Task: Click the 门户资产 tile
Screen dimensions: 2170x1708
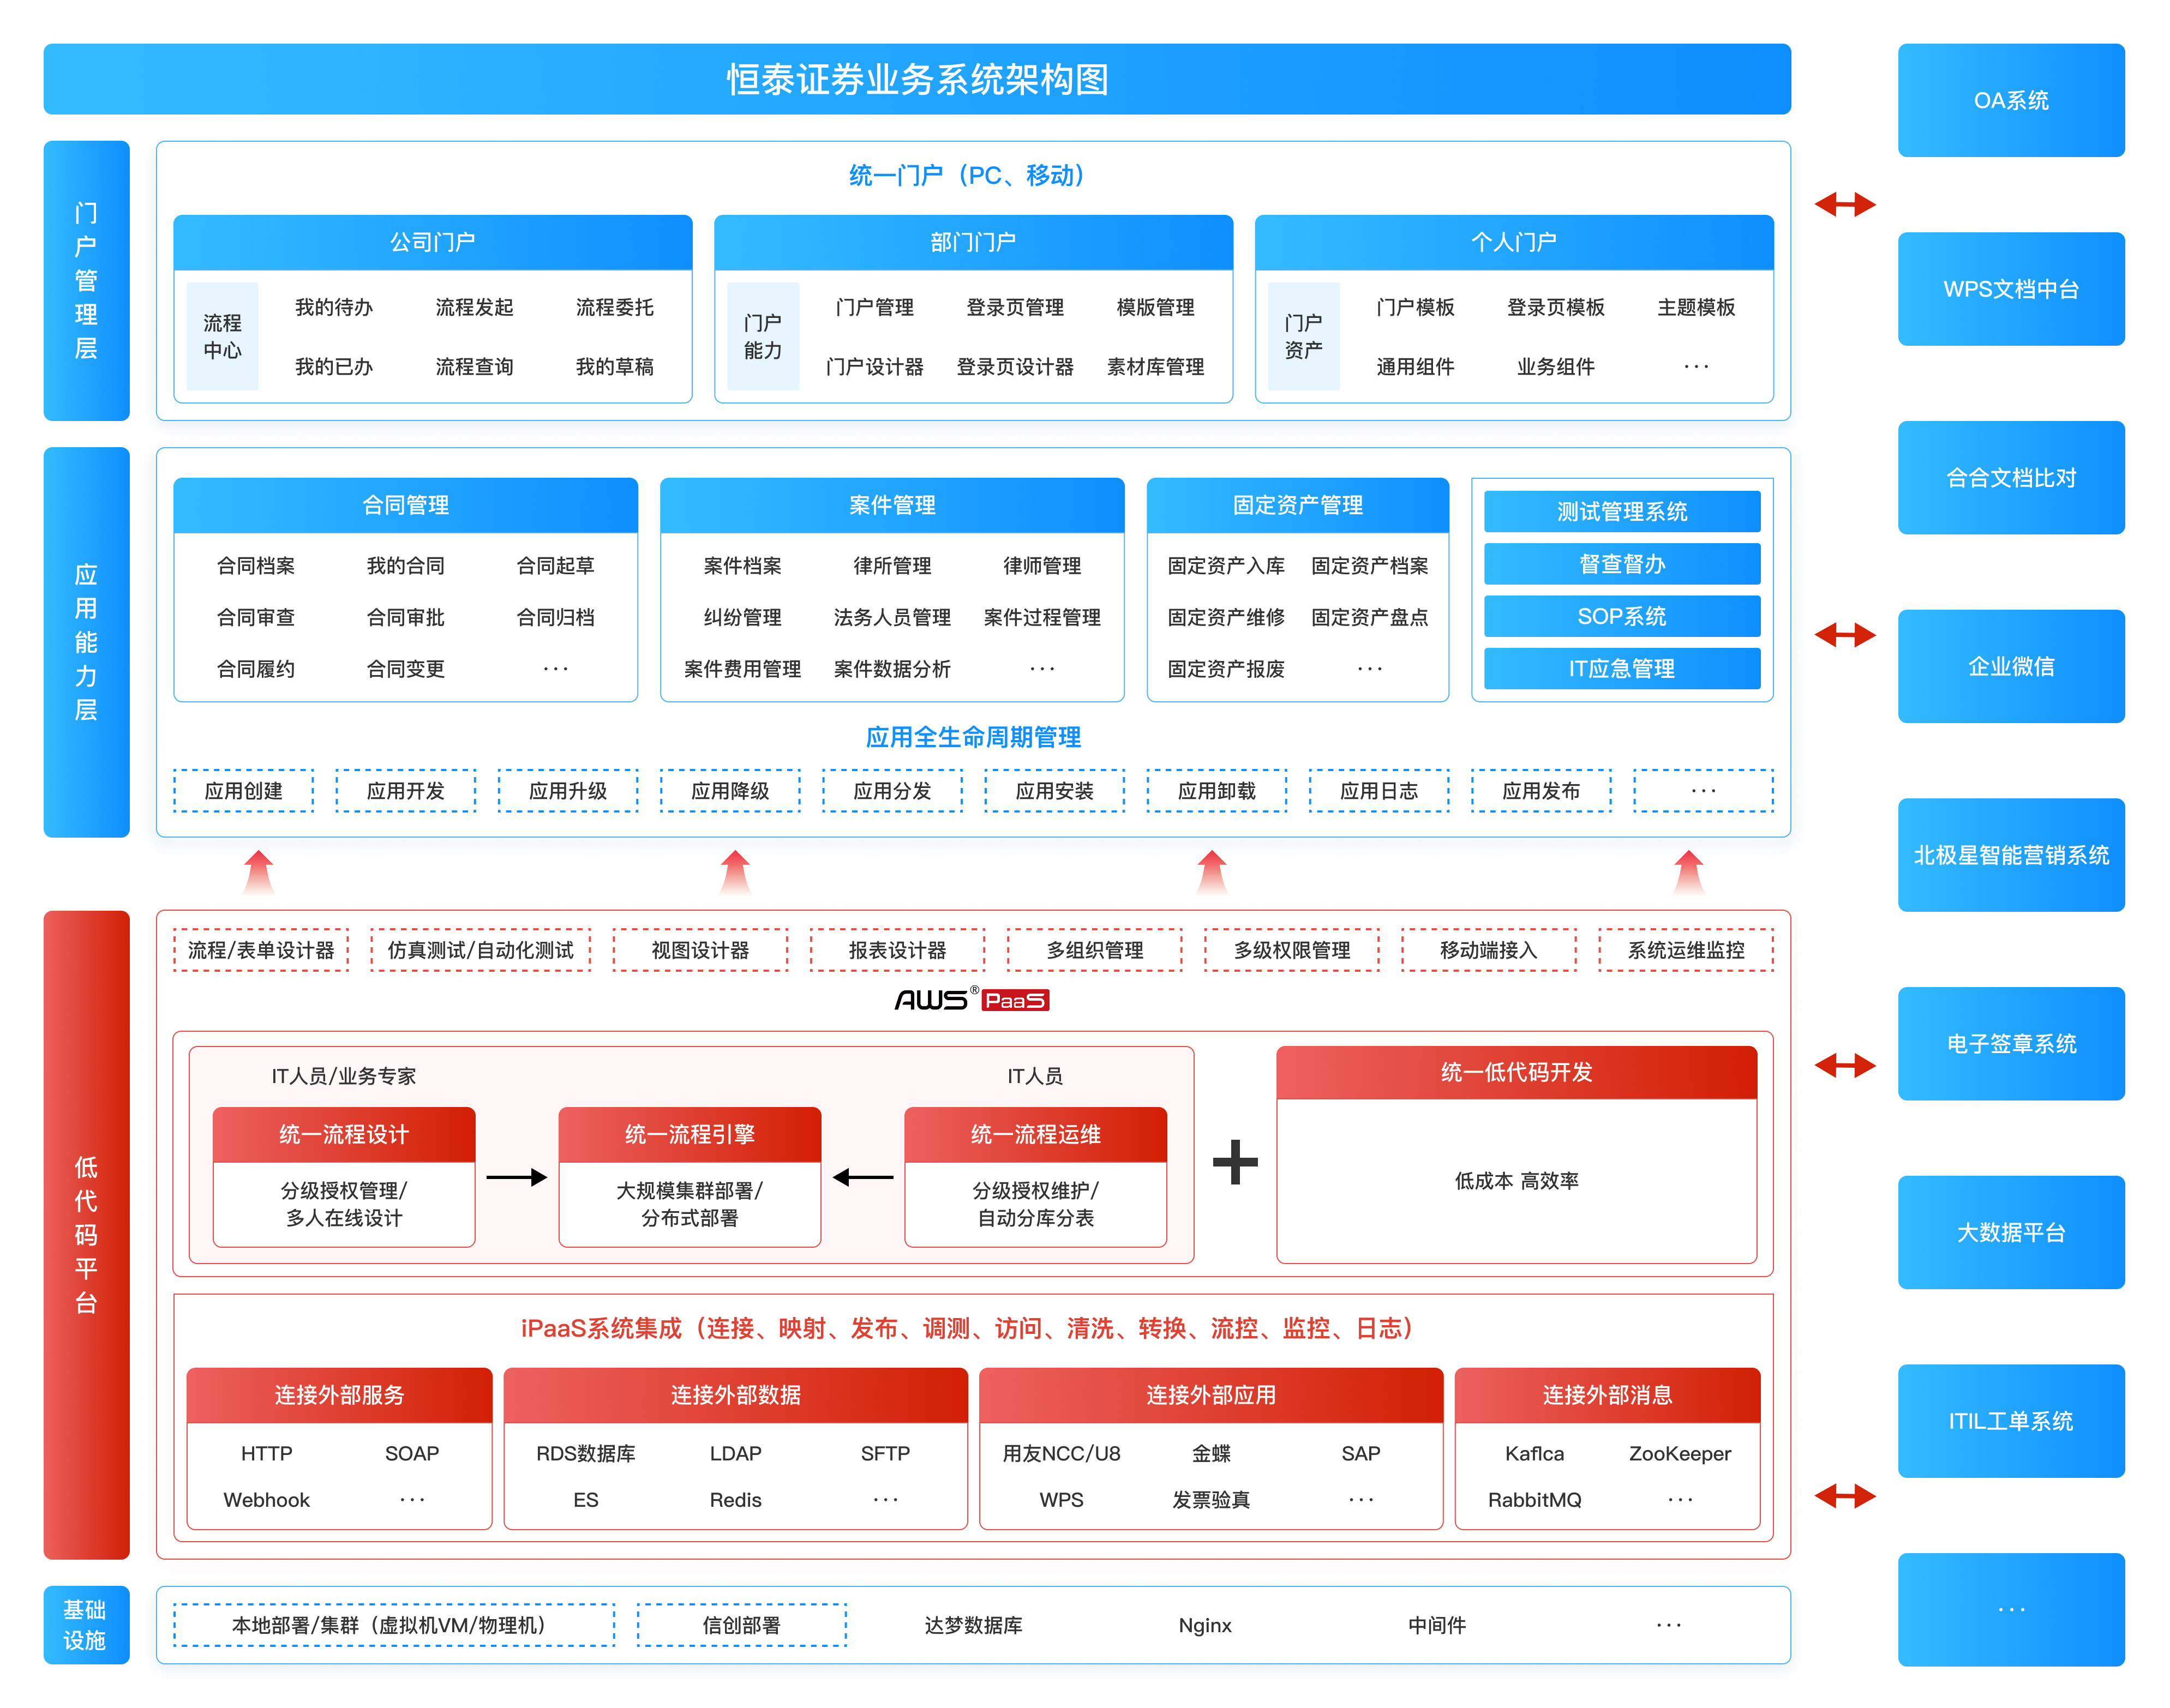Action: pos(1304,336)
